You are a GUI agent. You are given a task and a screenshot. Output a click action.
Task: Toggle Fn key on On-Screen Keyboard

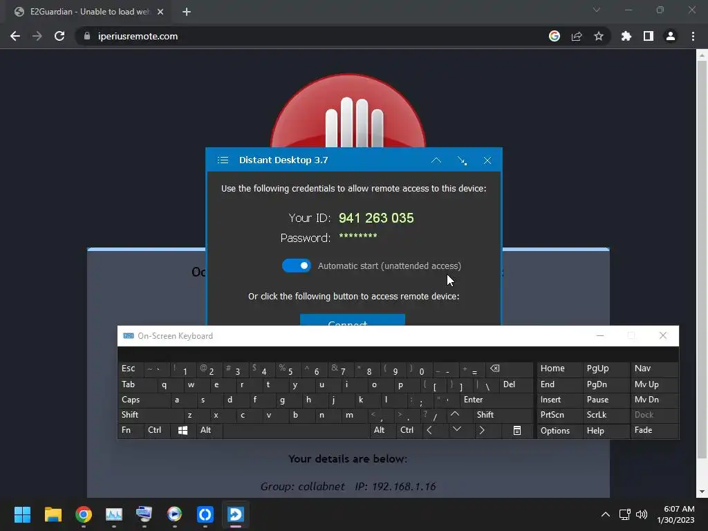(131, 430)
